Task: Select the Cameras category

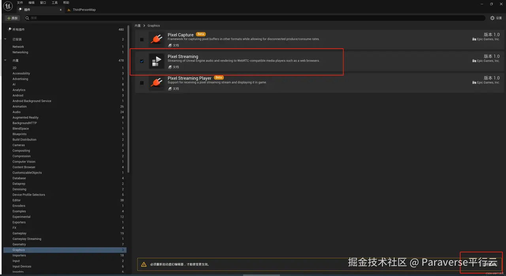Action: click(x=65, y=145)
